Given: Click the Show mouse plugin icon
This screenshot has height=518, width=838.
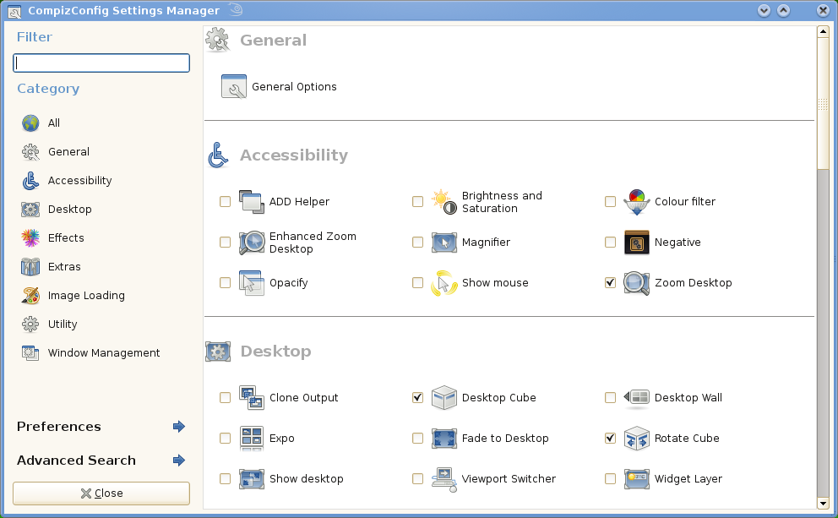Looking at the screenshot, I should [444, 283].
